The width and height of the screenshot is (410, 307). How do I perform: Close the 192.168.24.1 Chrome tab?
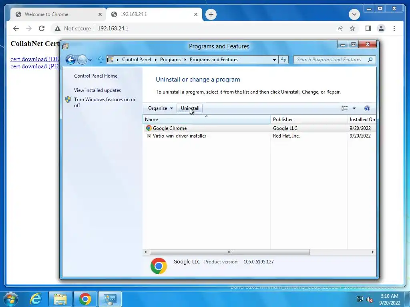pos(195,15)
